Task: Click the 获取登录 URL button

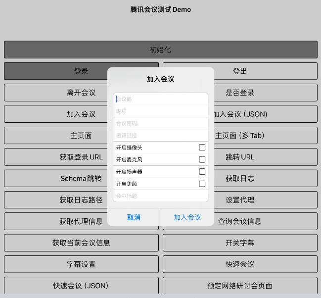Action: 81,157
